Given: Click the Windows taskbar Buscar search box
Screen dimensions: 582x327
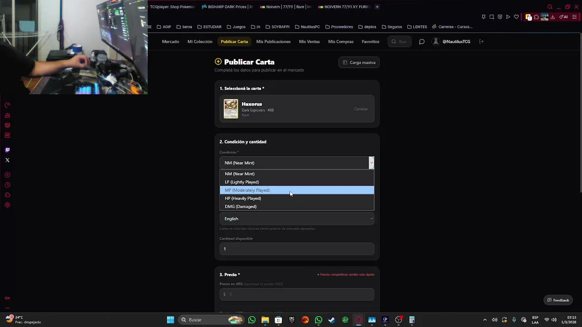Looking at the screenshot, I should [x=211, y=320].
